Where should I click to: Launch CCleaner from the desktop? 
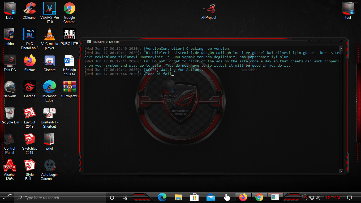29,11
